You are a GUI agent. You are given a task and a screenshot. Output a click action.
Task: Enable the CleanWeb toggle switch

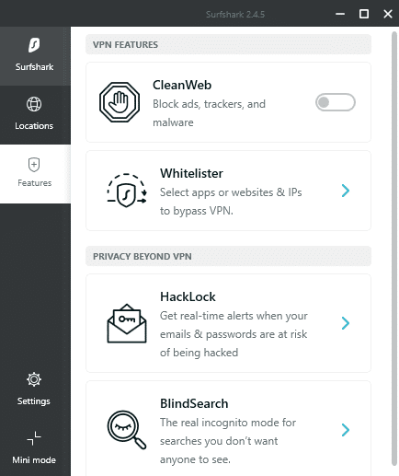[336, 102]
